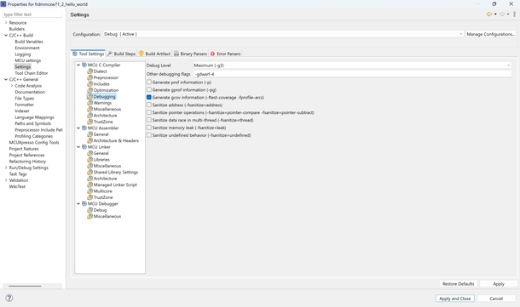Select the Optimization settings icon
The height and width of the screenshot is (307, 520).
[90, 90]
